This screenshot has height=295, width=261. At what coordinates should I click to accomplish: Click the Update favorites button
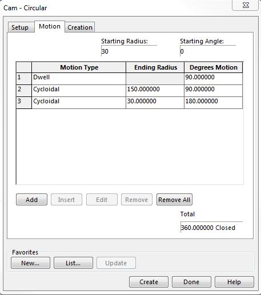click(x=116, y=263)
